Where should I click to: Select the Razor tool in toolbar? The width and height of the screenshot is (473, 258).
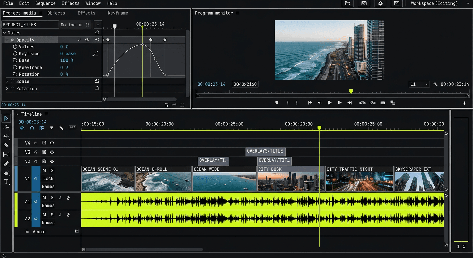point(6,145)
